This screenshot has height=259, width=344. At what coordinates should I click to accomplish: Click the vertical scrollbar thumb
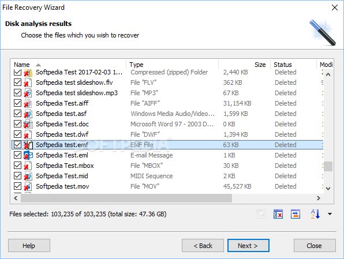[328, 167]
